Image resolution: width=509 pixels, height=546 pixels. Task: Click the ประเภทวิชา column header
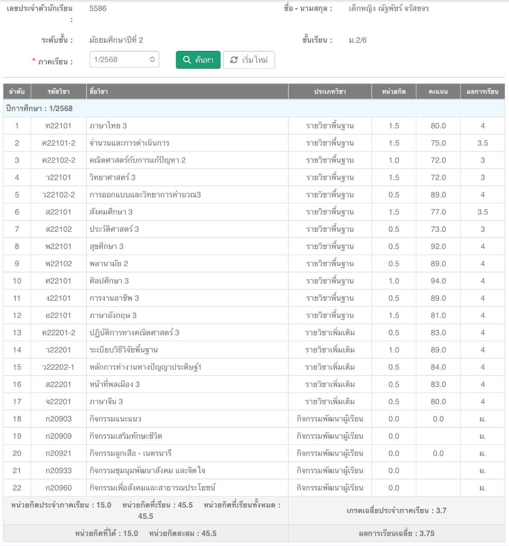coord(330,91)
